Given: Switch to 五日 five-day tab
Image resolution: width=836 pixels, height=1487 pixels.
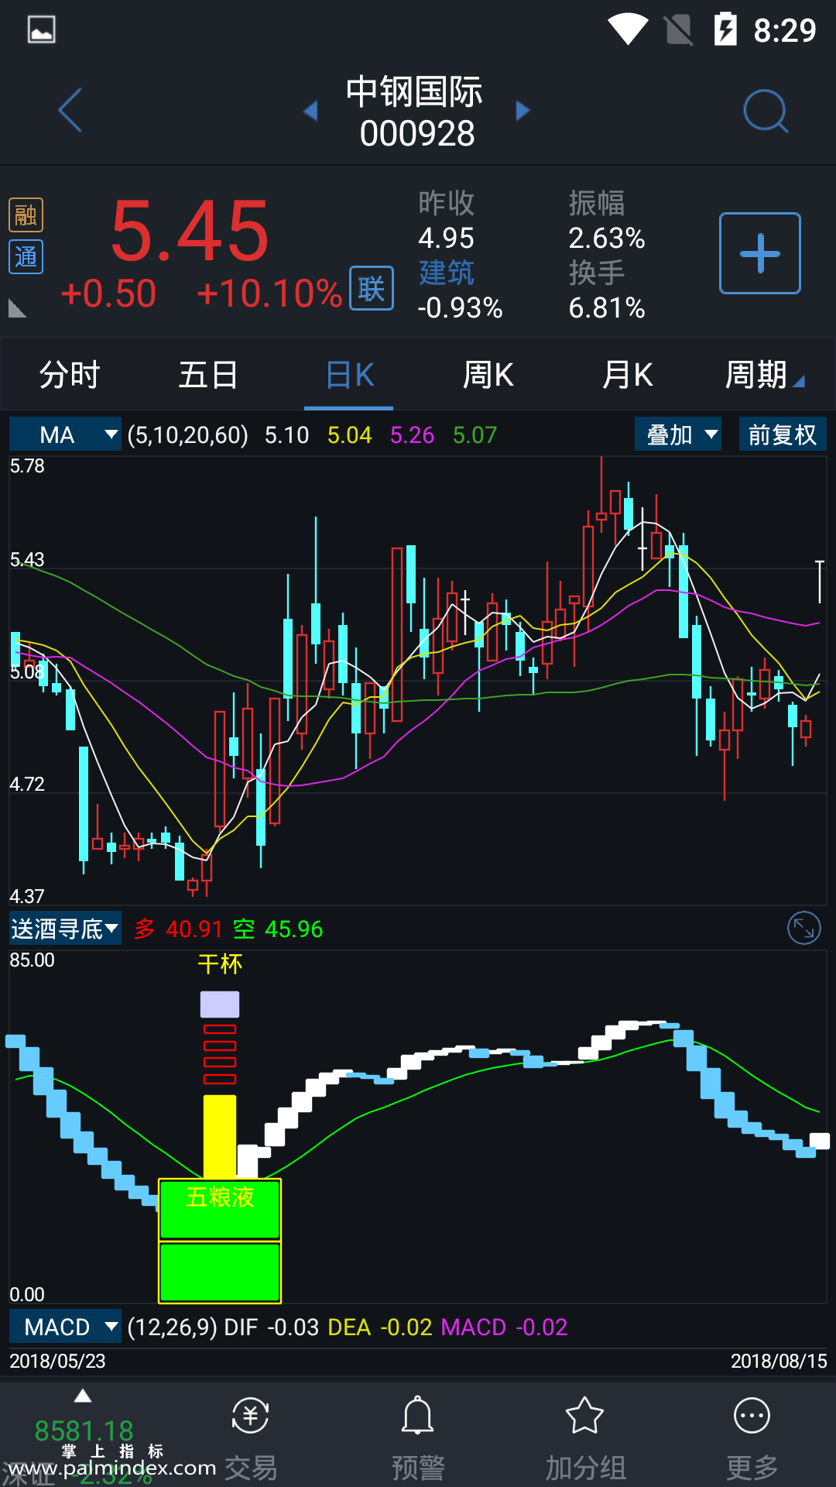Looking at the screenshot, I should (208, 376).
